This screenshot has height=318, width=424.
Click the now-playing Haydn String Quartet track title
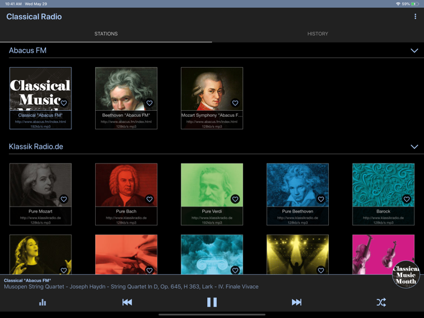131,287
